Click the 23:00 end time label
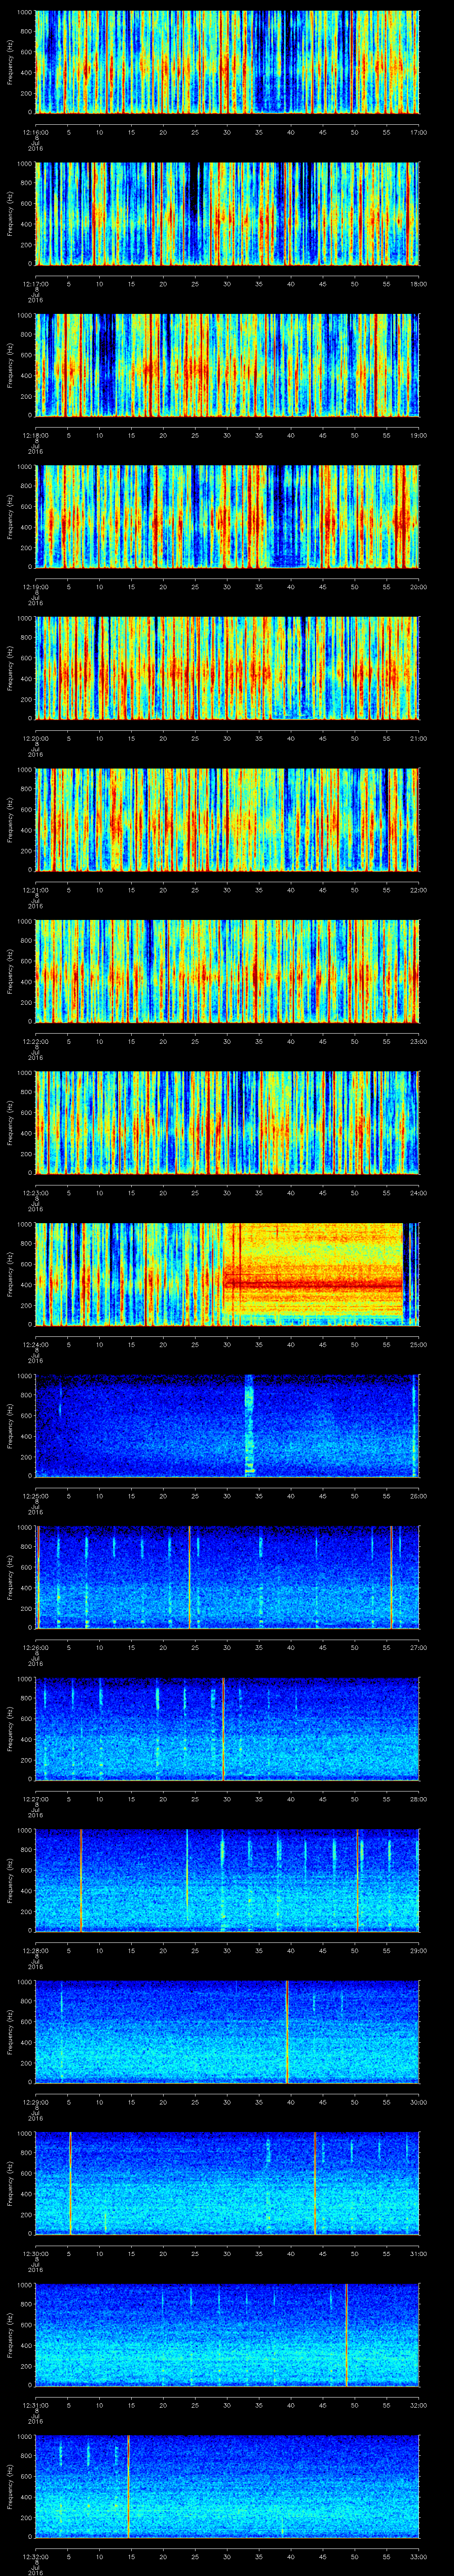 click(419, 1041)
